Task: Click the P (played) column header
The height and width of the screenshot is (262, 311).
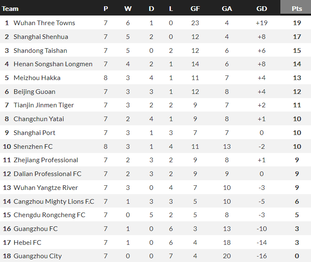Action: (x=106, y=8)
